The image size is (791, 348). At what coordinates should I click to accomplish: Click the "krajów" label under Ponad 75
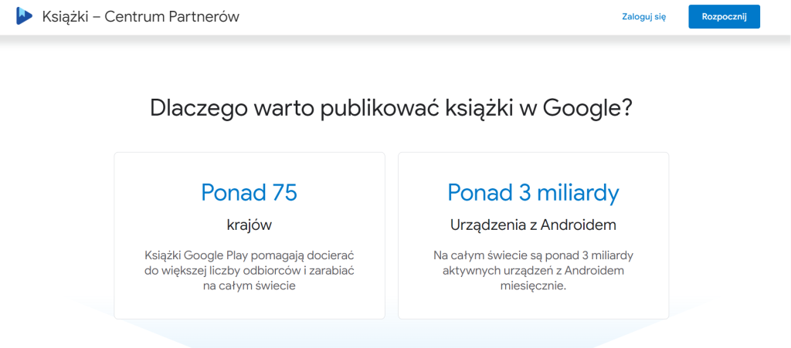249,225
